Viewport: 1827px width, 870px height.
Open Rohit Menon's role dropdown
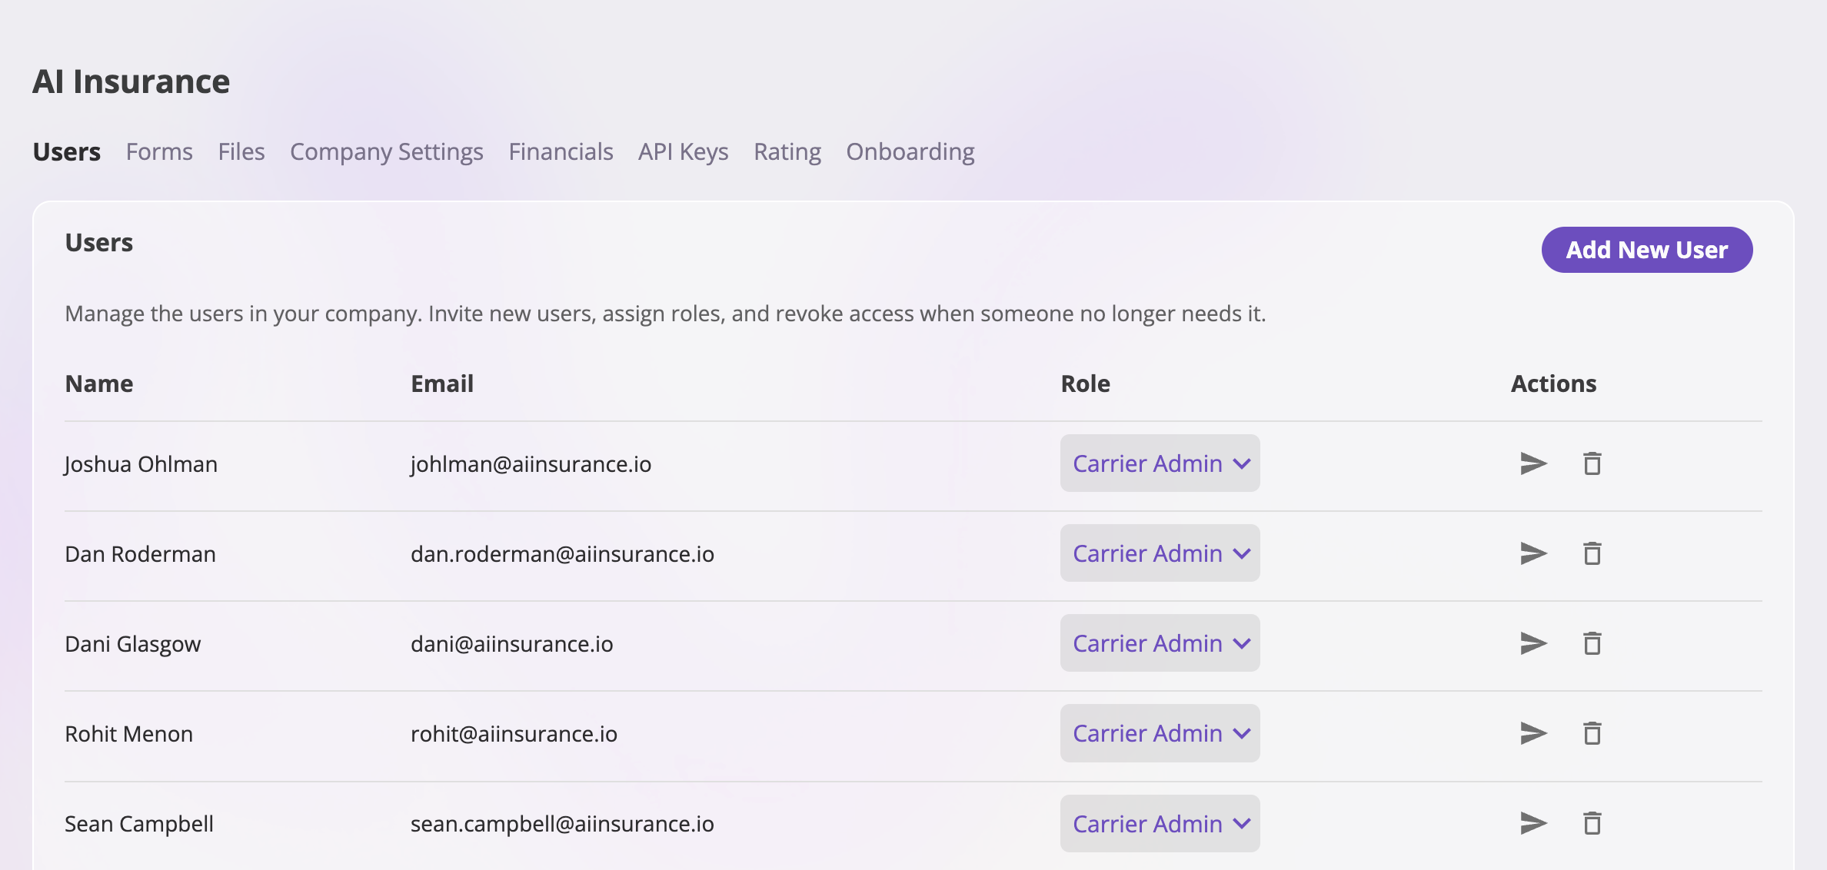pos(1160,733)
